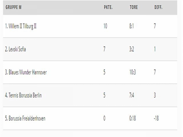Screen dimensions: 183x137
Task: Click the difference 1 in Levski Sofia row
Action: click(155, 49)
